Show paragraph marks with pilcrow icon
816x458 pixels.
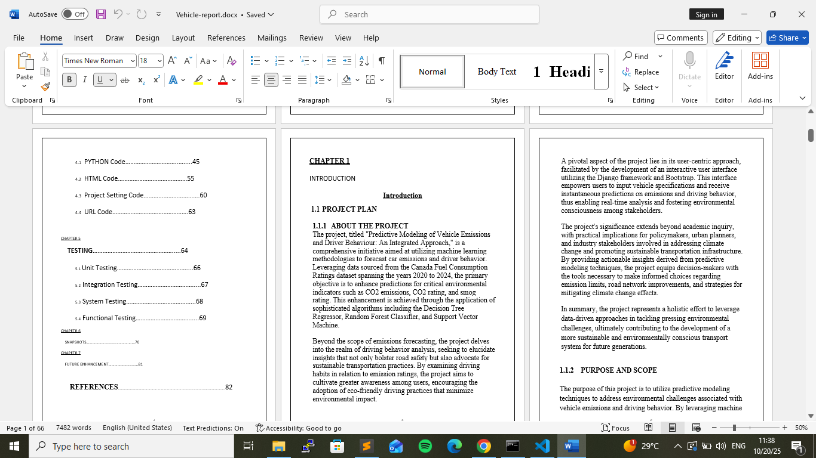pos(381,61)
